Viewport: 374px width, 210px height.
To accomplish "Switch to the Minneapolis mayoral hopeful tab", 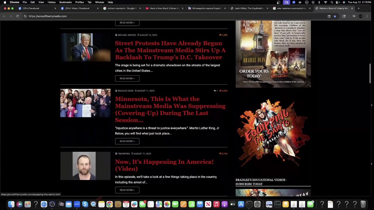I will tap(207, 8).
